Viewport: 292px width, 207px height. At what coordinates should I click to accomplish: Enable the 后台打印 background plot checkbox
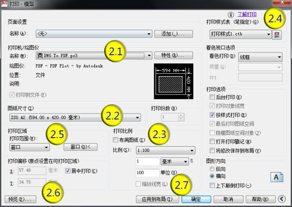click(x=212, y=97)
